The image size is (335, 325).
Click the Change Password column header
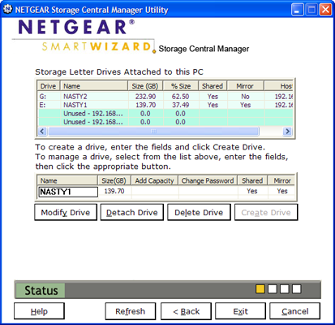pos(208,180)
